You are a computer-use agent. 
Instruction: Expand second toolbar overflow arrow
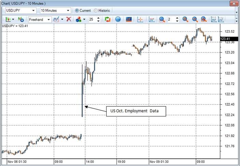(x=237, y=20)
